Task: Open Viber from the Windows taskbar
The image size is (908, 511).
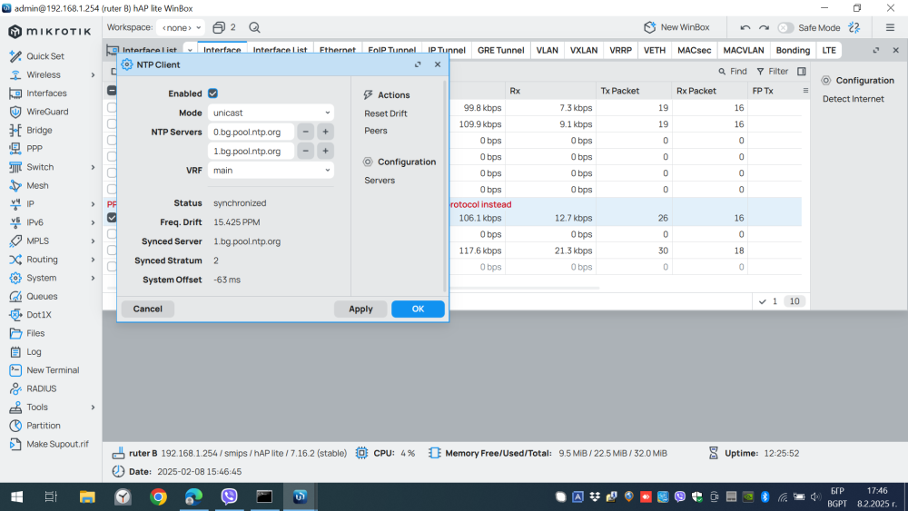Action: [x=229, y=496]
